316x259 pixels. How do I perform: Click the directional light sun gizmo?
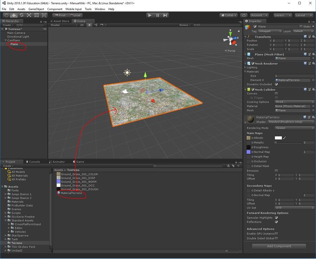click(127, 73)
